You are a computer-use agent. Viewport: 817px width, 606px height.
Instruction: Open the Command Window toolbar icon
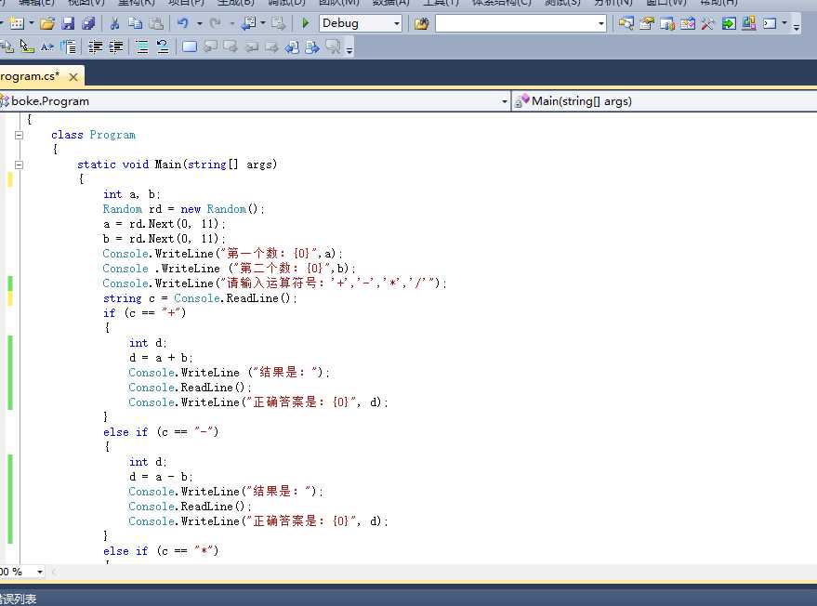click(770, 23)
